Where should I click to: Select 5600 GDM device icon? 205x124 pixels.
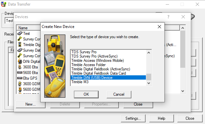pos(20,89)
